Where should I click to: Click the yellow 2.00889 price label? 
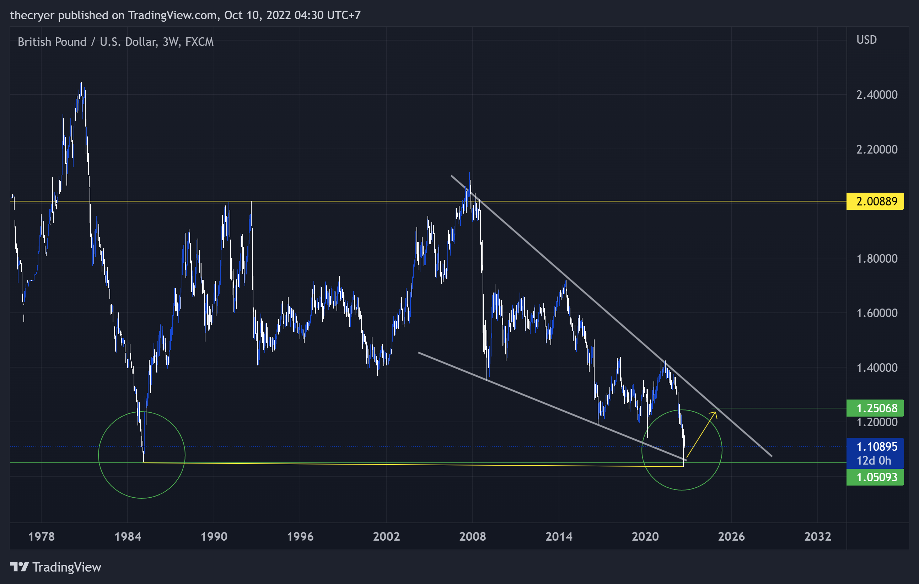pyautogui.click(x=875, y=201)
